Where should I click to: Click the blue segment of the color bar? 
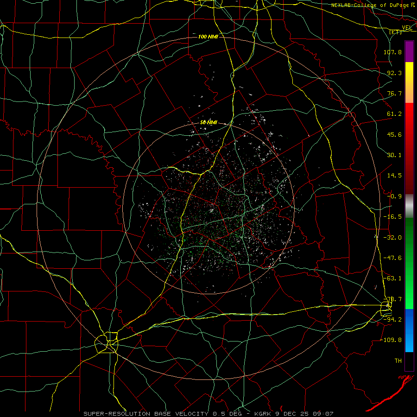tap(409, 330)
